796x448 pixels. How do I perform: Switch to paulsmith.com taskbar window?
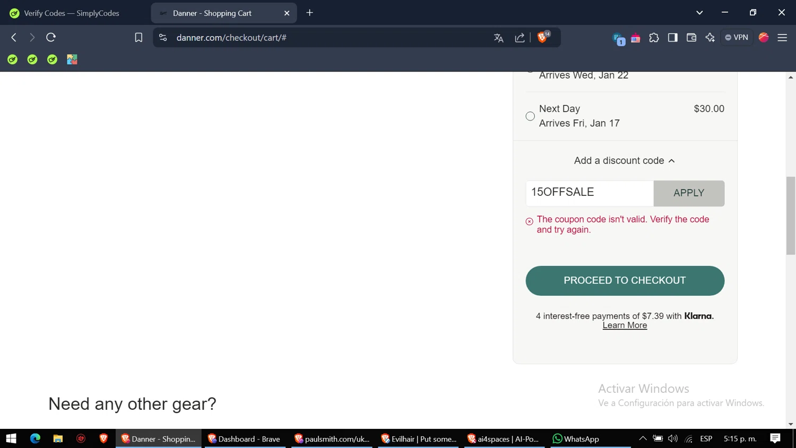click(332, 438)
